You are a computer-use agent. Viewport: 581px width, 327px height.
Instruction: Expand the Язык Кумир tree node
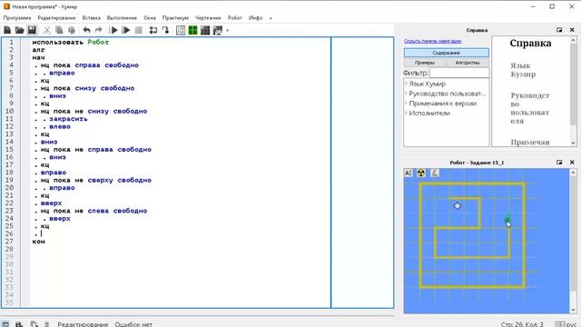(x=406, y=84)
